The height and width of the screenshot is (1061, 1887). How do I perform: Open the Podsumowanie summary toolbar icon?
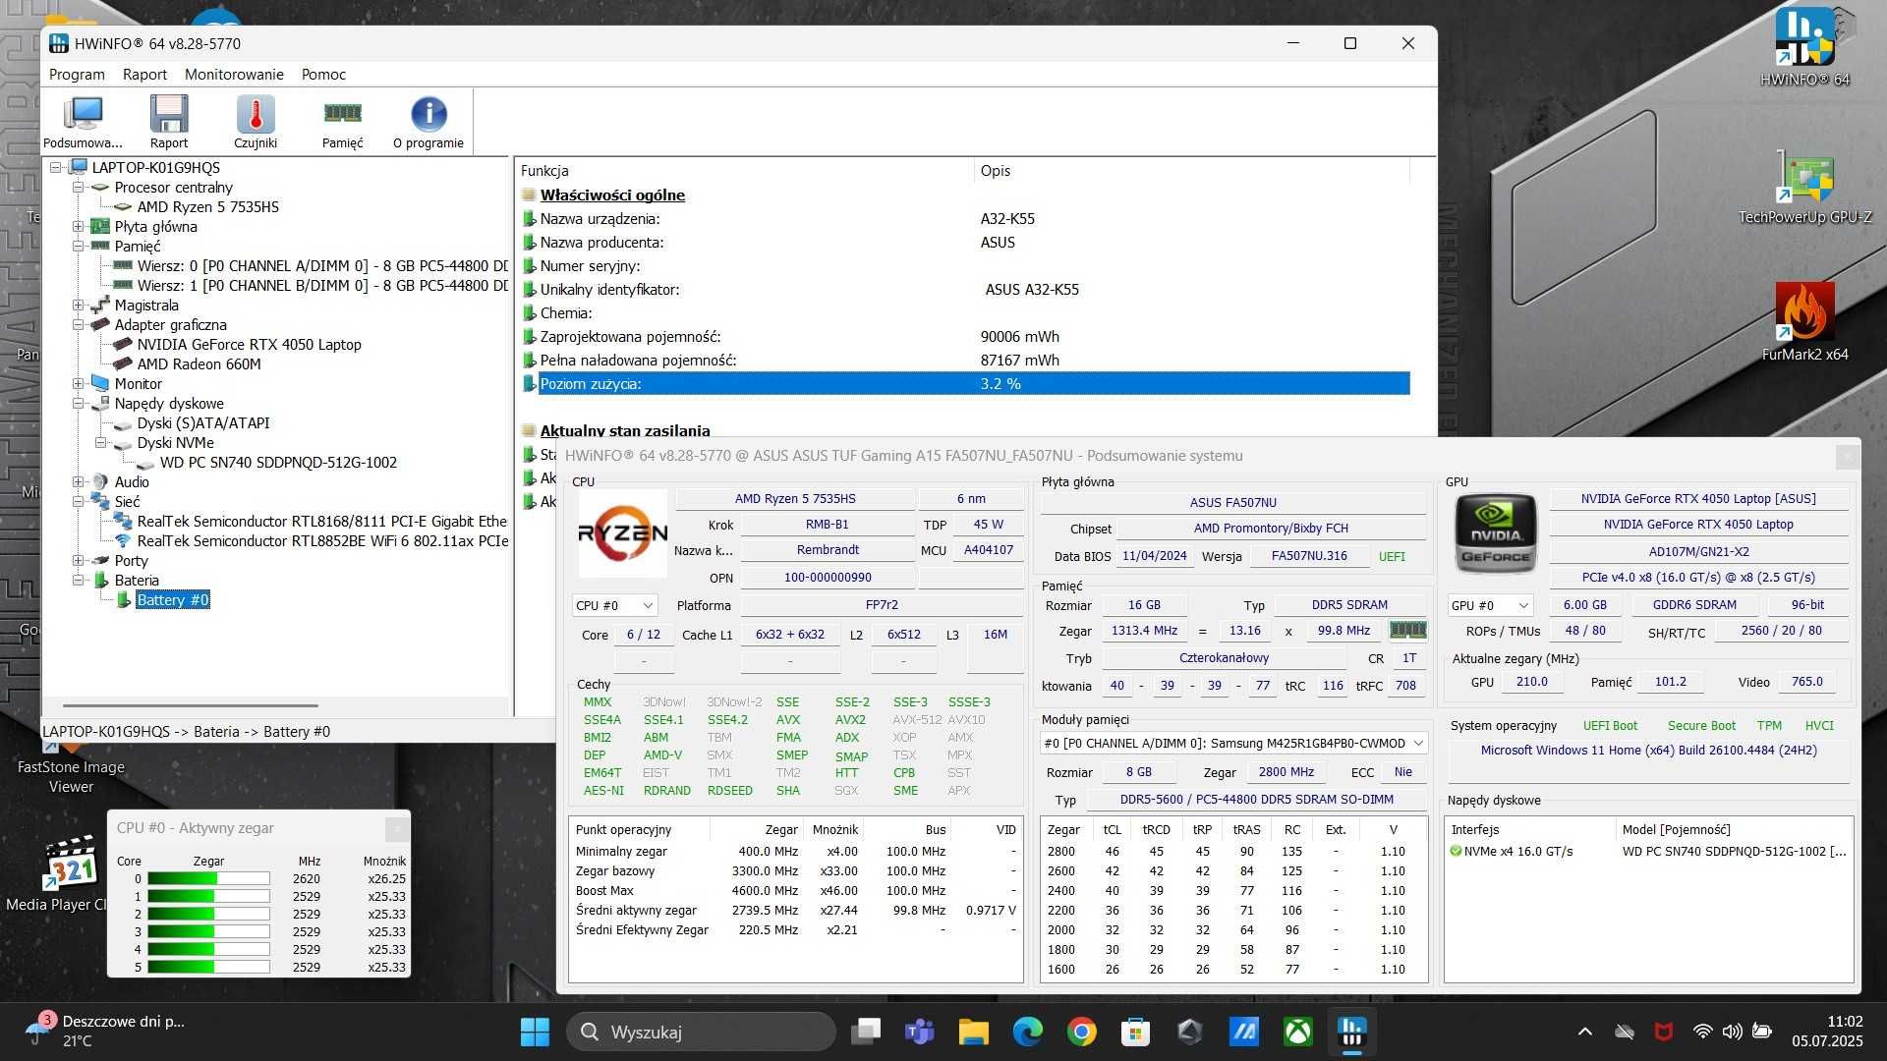point(83,122)
